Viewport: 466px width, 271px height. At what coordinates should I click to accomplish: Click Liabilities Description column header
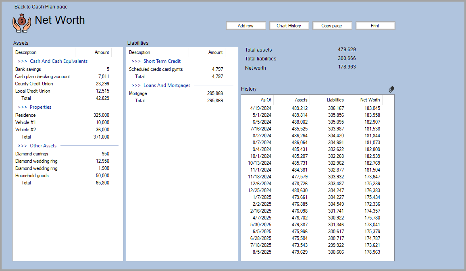point(158,52)
